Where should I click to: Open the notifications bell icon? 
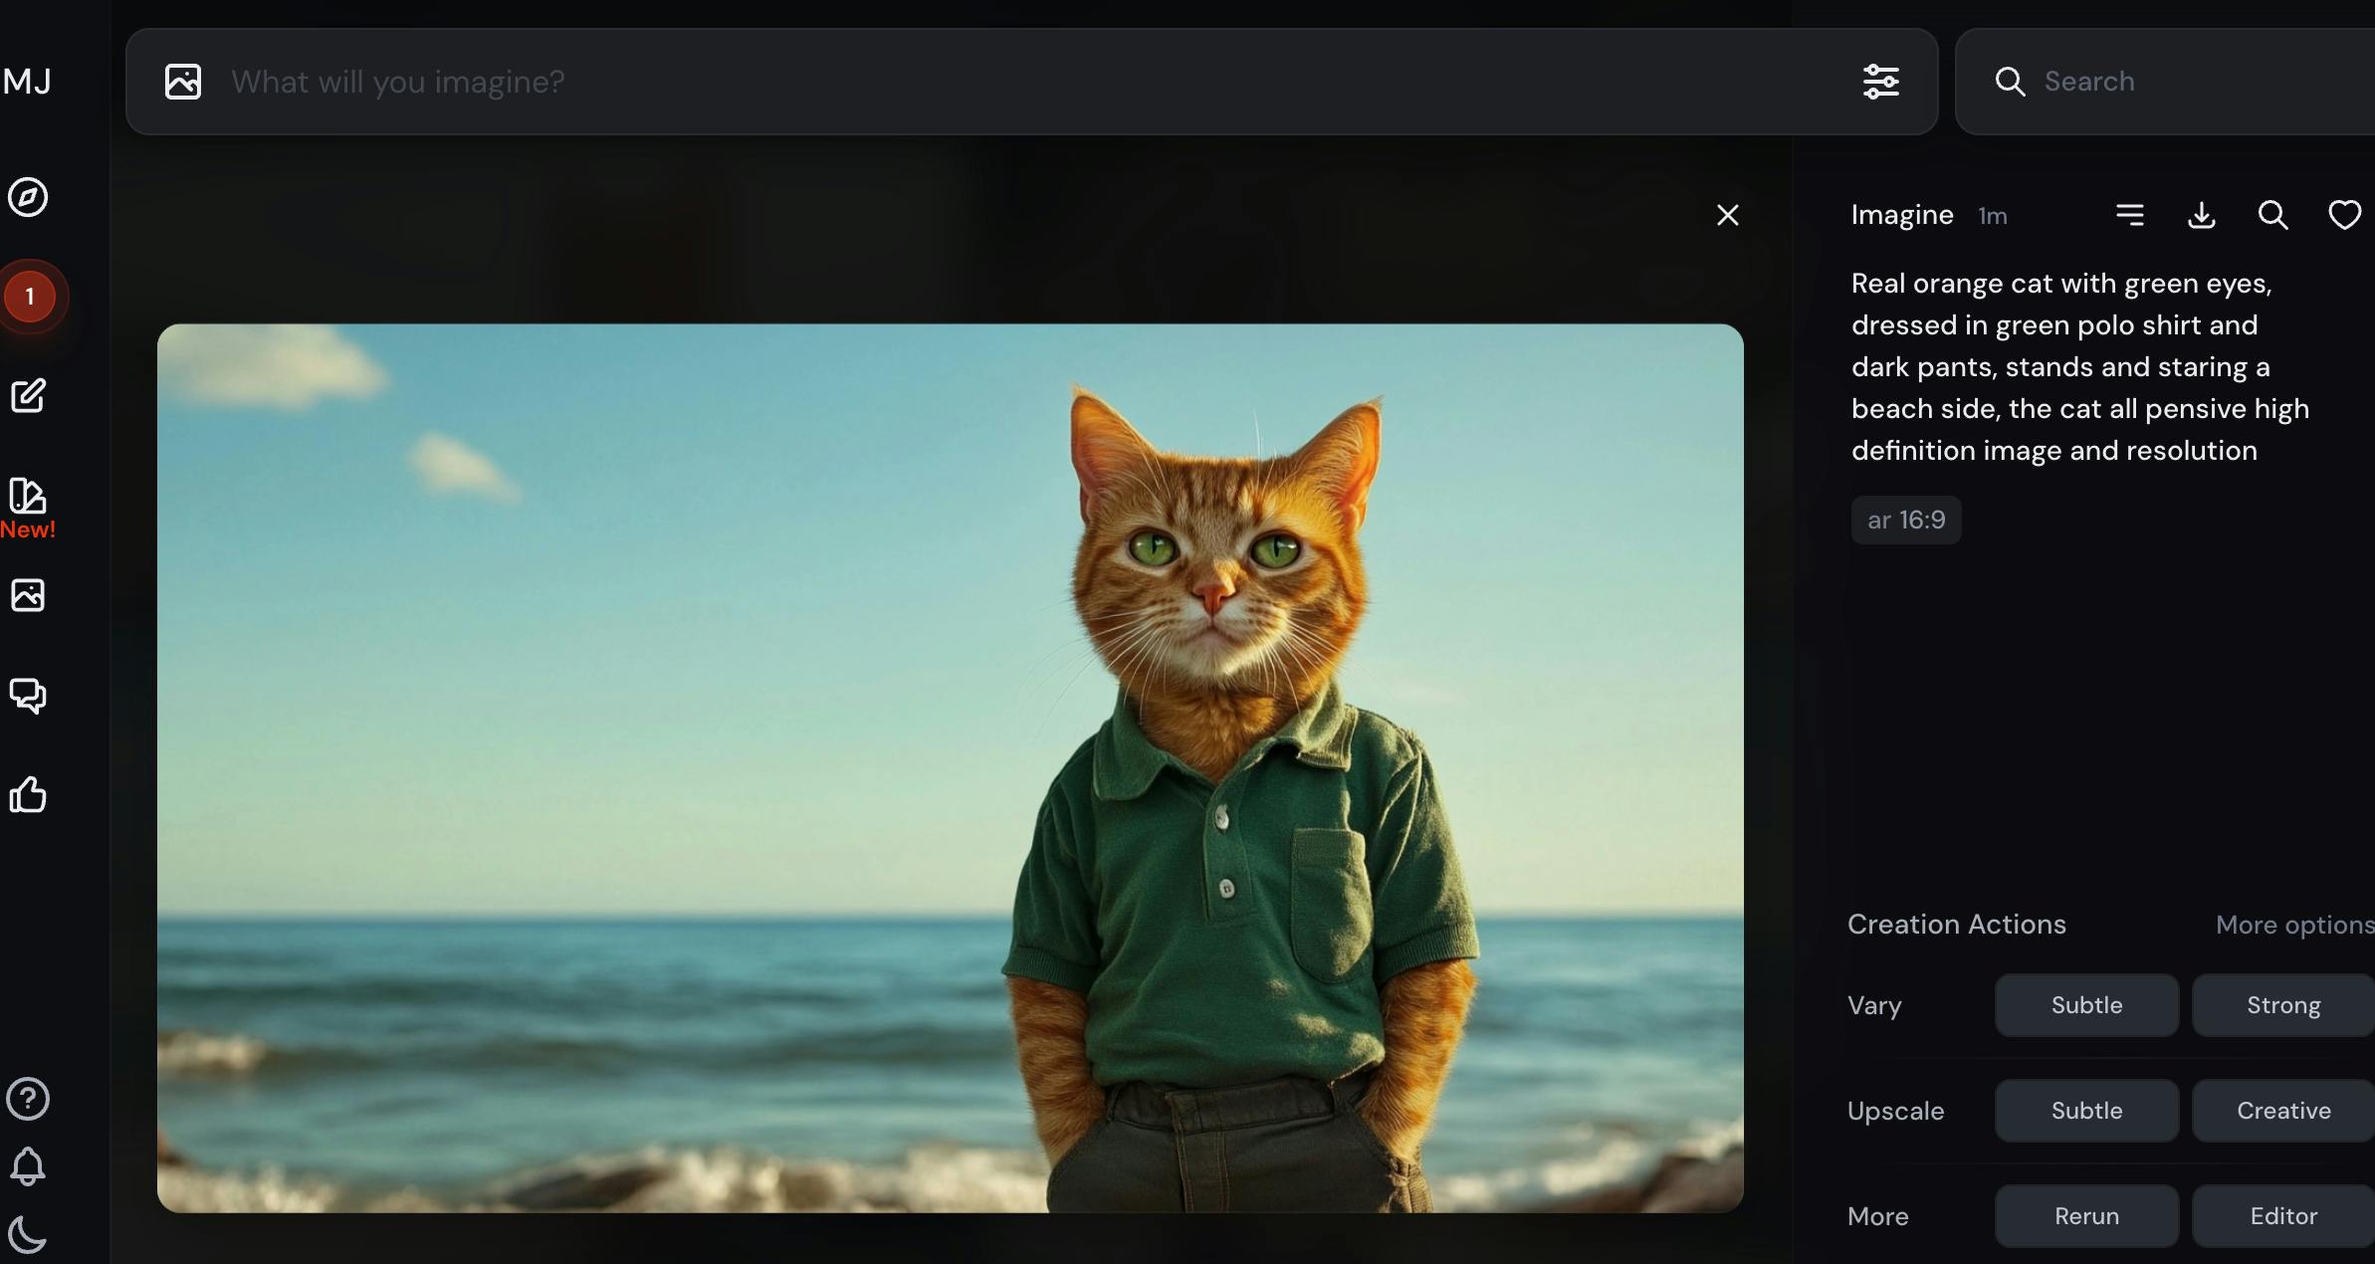point(28,1166)
